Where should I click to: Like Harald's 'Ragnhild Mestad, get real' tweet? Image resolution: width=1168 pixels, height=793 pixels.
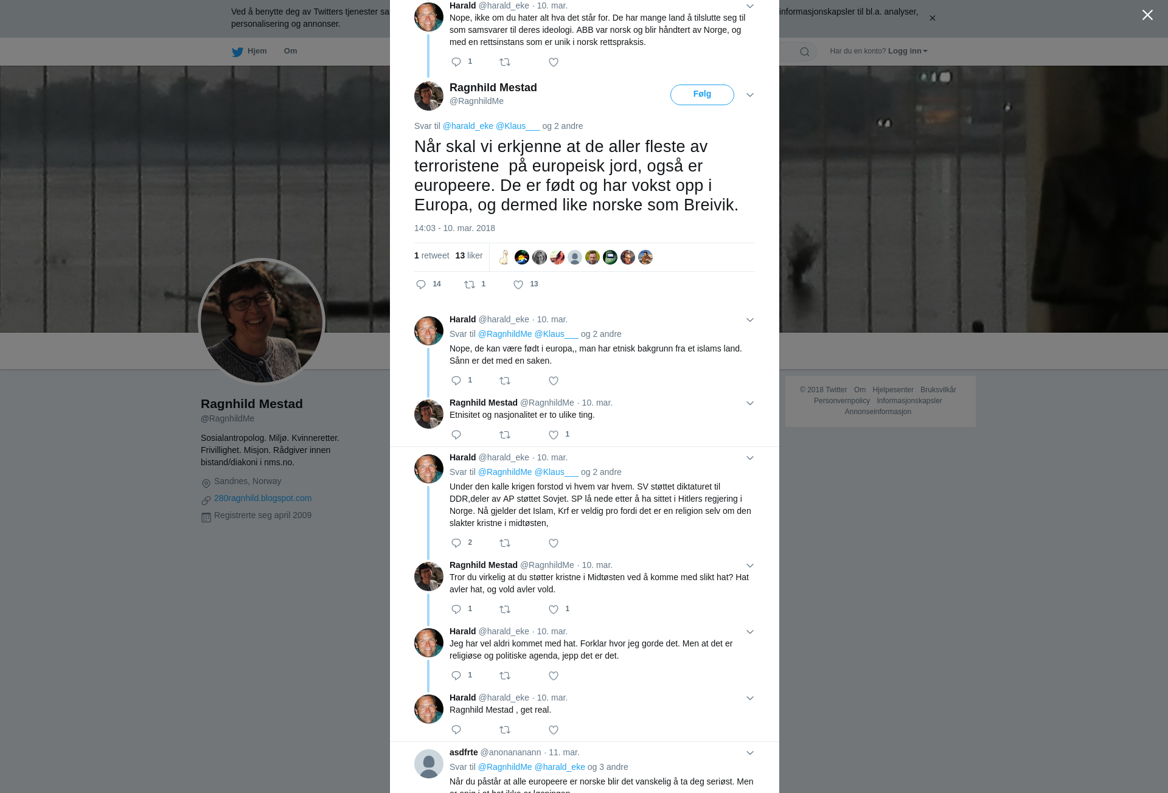coord(554,730)
